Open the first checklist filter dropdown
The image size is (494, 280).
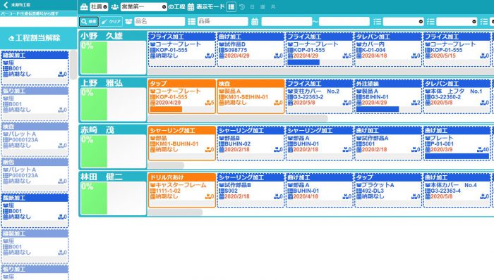(x=403, y=21)
